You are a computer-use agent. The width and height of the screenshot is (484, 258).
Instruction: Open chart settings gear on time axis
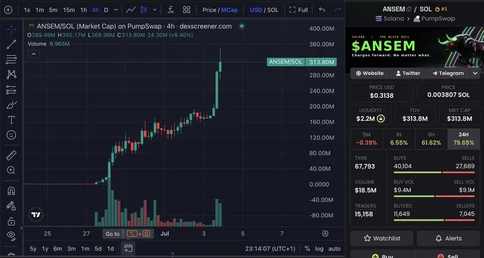pos(325,233)
